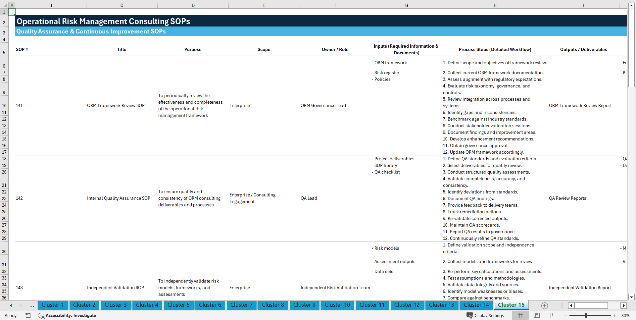Screen dimensions: 636x320
Task: Open Page Layout view icon
Action: 537,315
